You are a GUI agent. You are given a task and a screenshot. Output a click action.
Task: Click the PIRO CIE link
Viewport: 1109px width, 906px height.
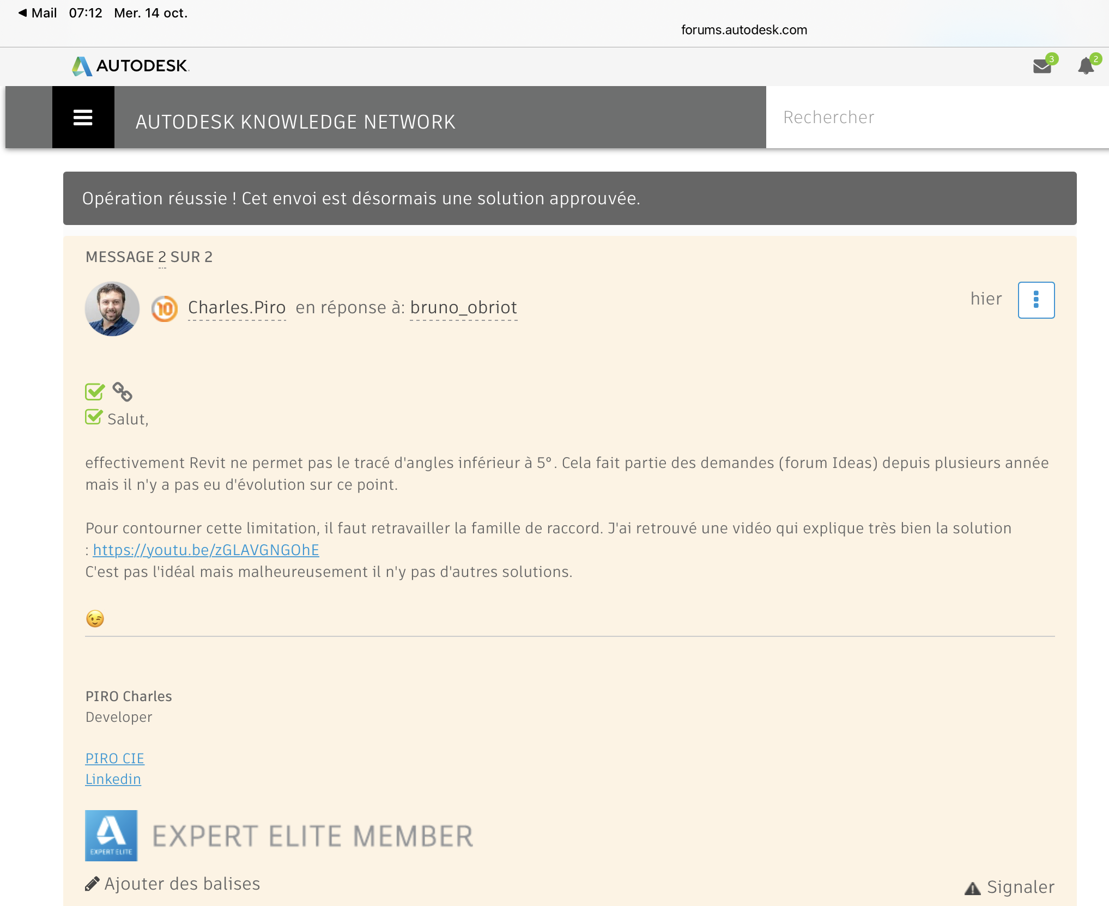114,758
